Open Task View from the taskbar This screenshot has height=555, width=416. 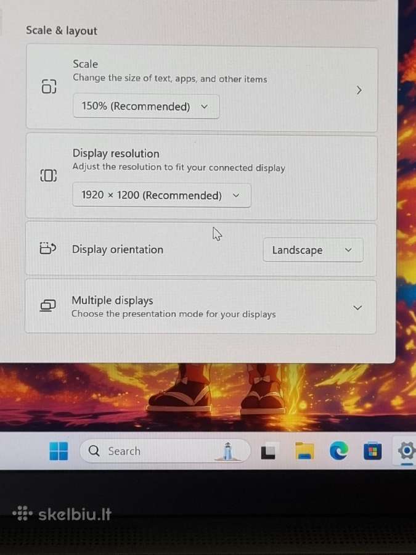[268, 451]
